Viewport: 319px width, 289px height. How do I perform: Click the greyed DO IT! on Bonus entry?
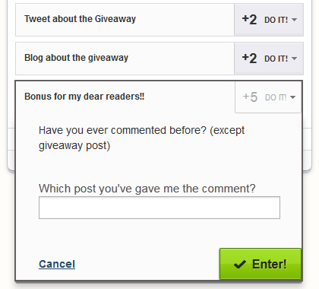[276, 97]
